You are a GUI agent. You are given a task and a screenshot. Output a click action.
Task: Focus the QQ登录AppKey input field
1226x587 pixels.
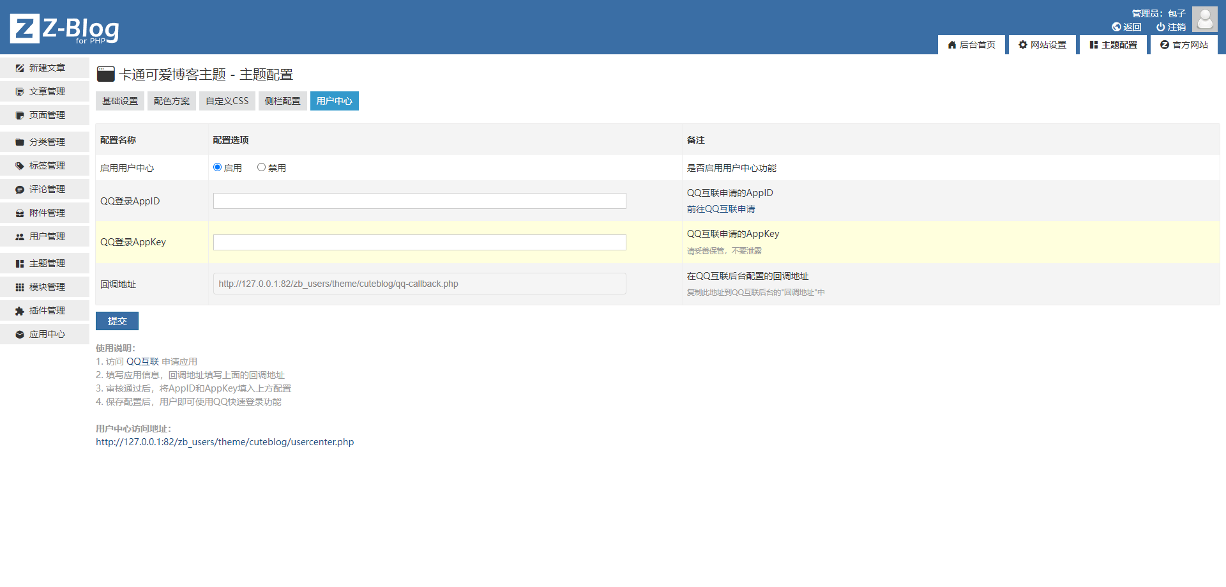point(420,243)
